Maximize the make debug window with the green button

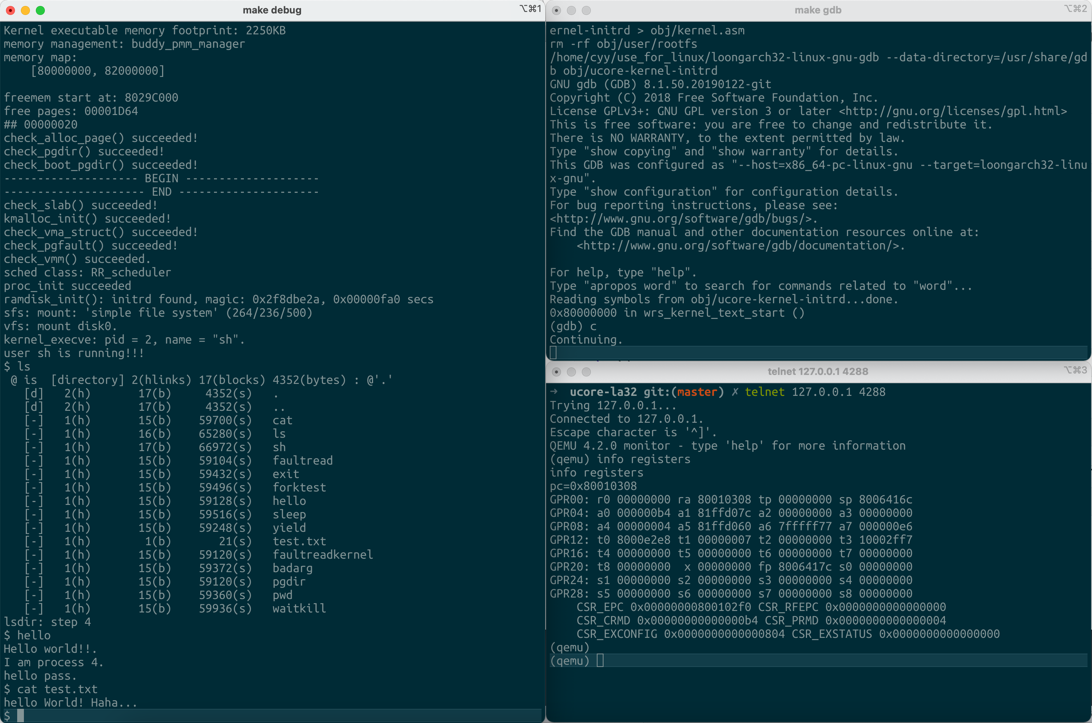click(x=41, y=10)
